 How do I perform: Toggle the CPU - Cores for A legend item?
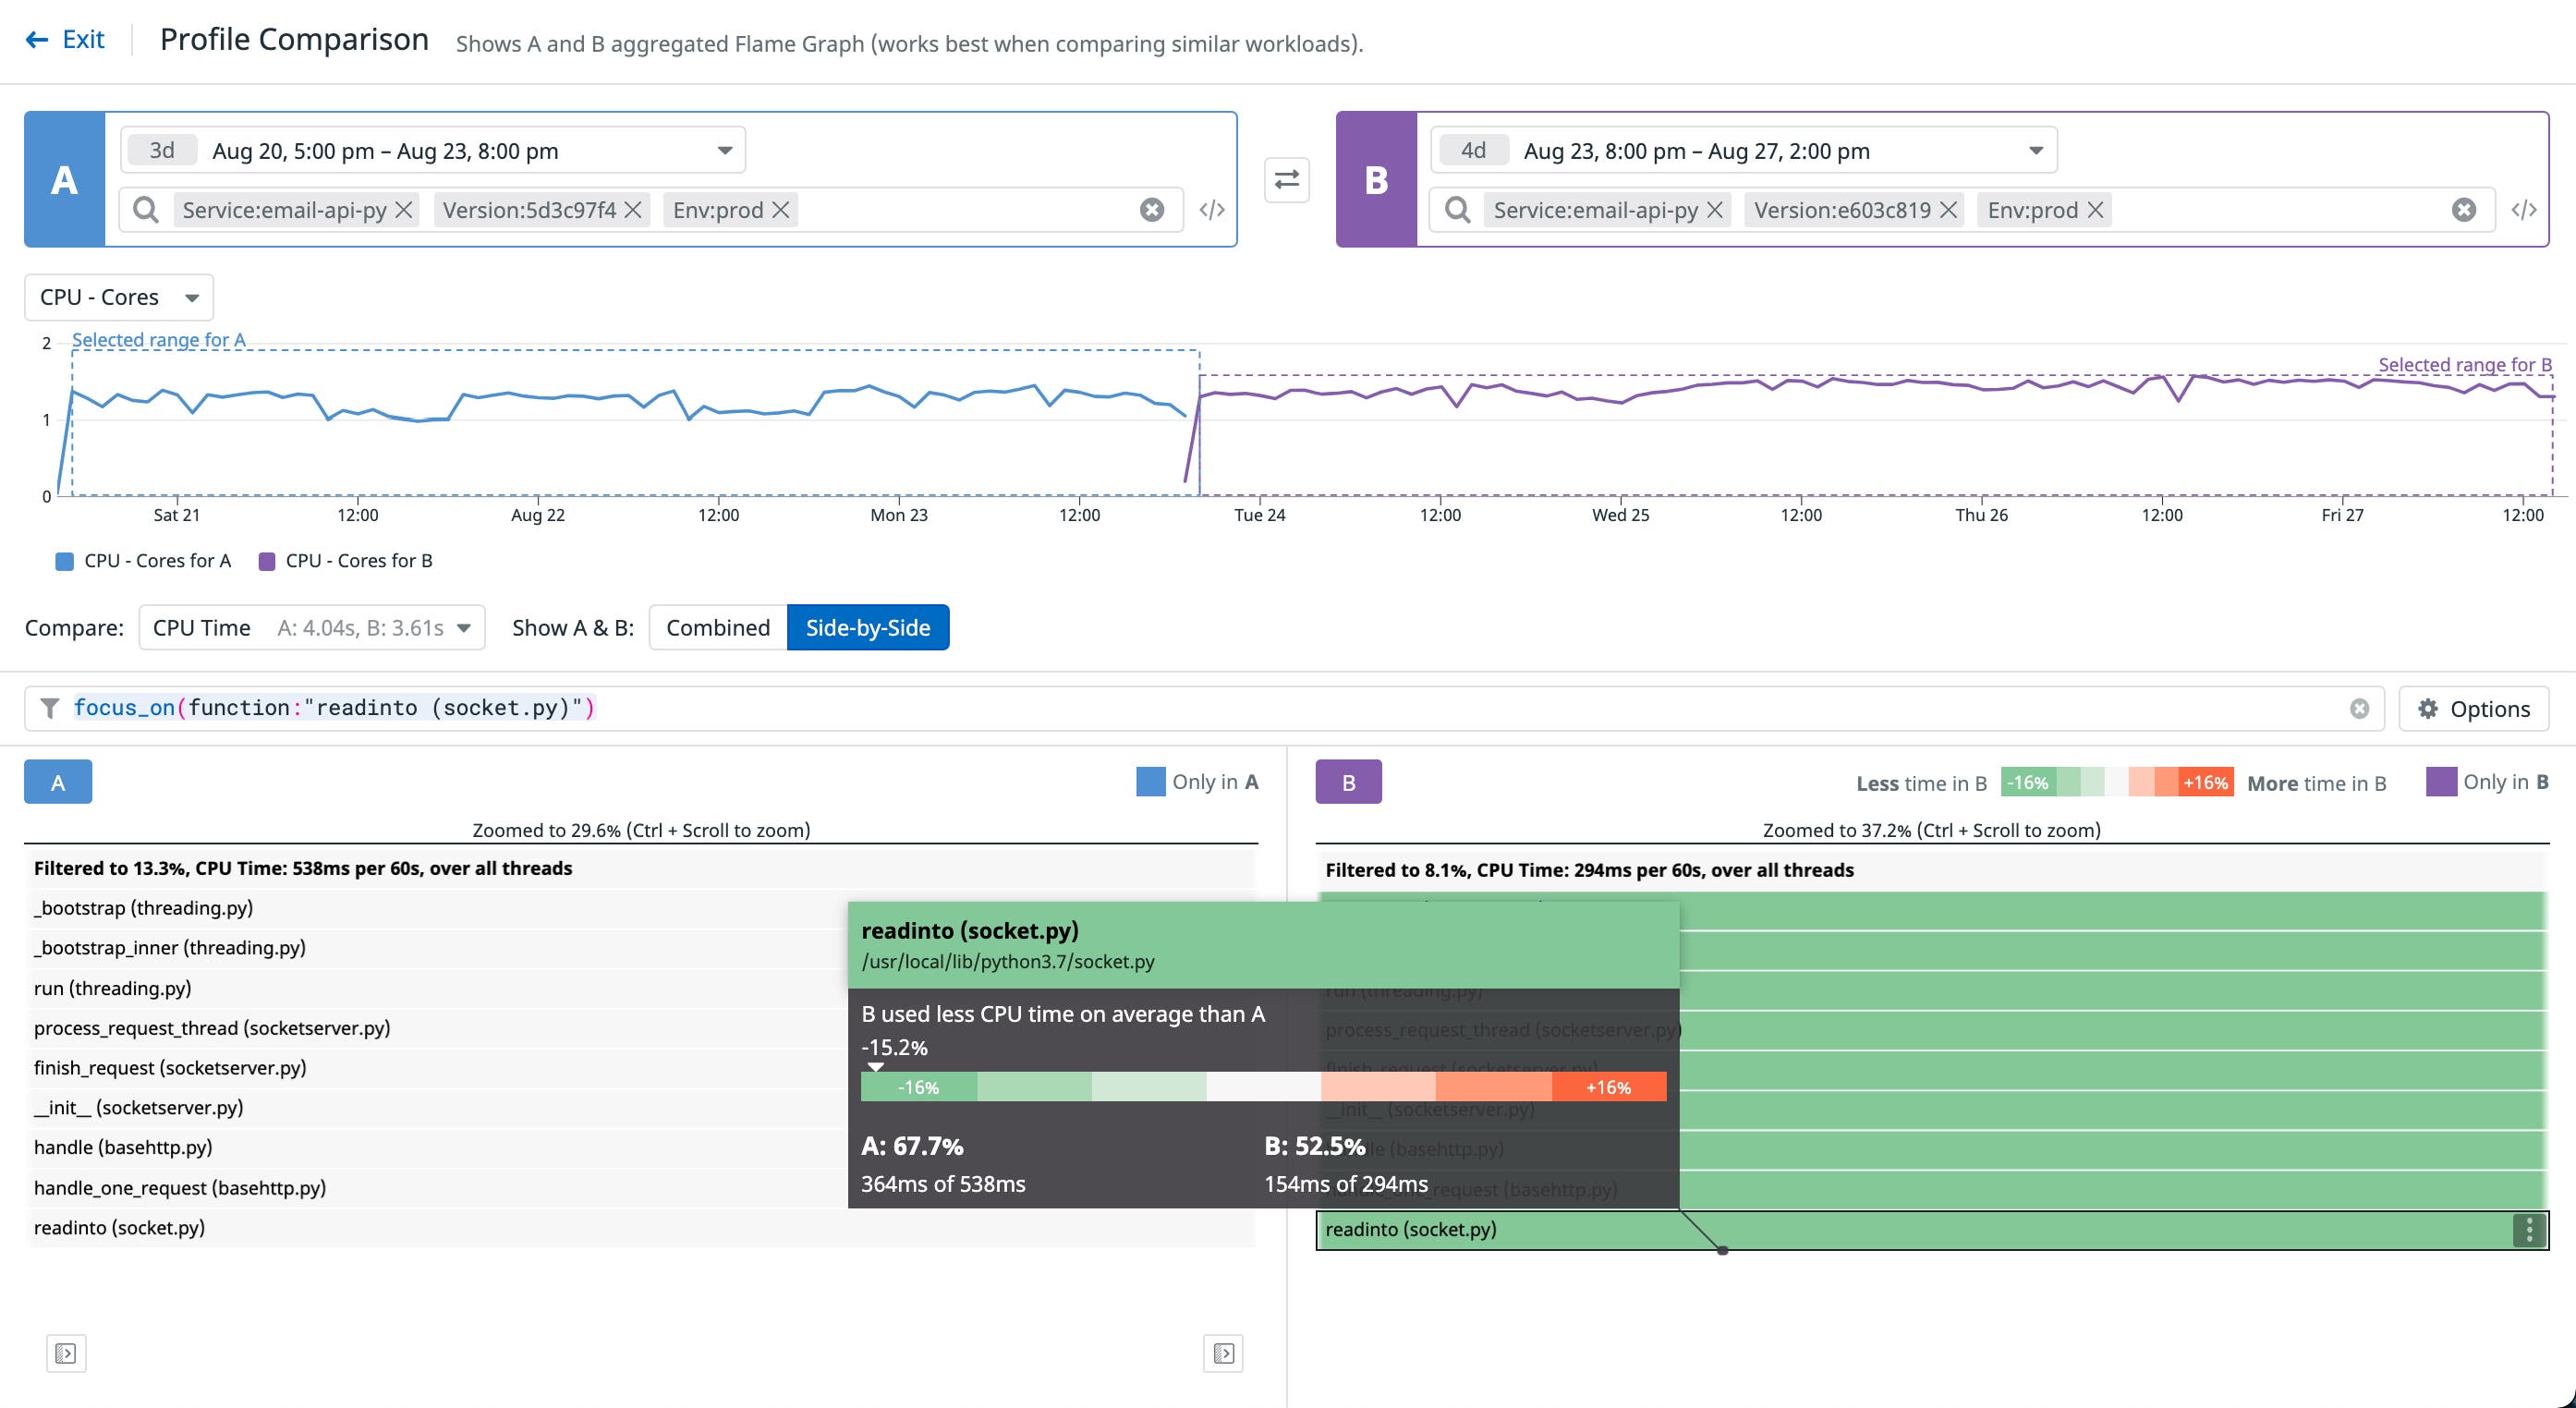pos(144,560)
